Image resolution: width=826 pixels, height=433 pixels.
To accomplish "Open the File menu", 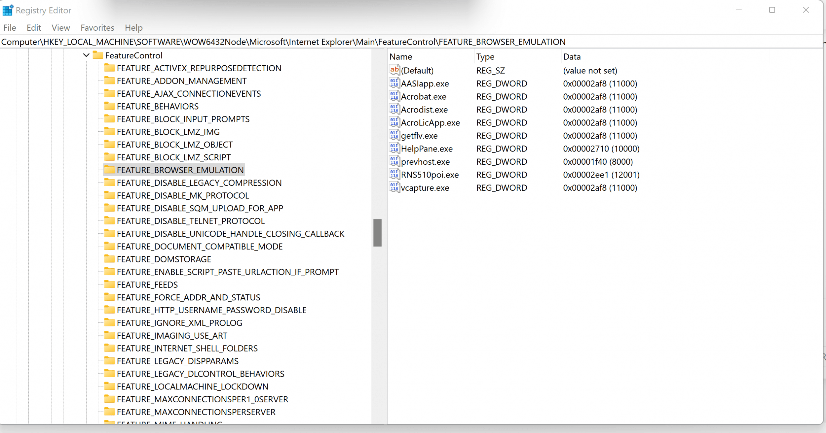I will click(10, 28).
